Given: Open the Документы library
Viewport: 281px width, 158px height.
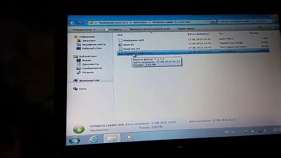Looking at the screenshot, I should [90, 64].
